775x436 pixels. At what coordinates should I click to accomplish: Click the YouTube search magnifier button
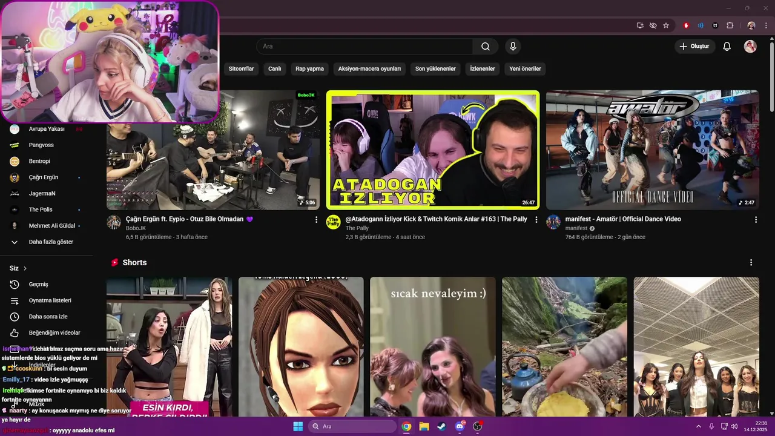click(486, 47)
